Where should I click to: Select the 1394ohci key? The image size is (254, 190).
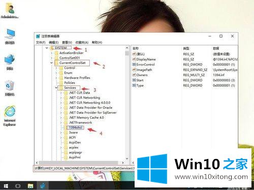pyautogui.click(x=76, y=128)
